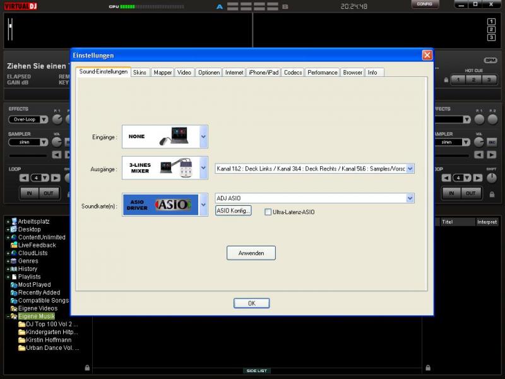Viewport: 505px width, 379px height.
Task: Double the right deck loop length arrow
Action: 478,178
